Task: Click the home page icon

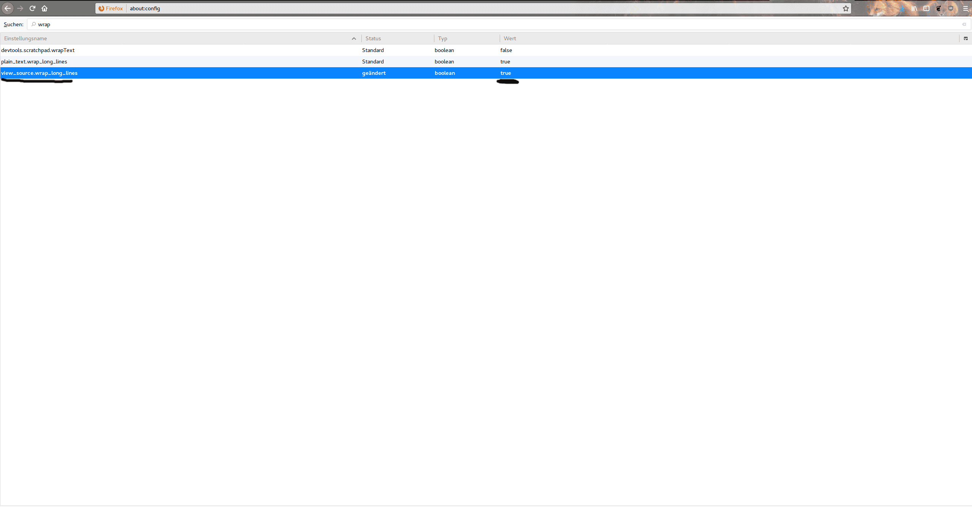Action: 44,8
